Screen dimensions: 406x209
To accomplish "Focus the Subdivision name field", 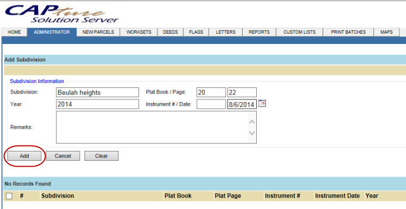I will click(97, 92).
